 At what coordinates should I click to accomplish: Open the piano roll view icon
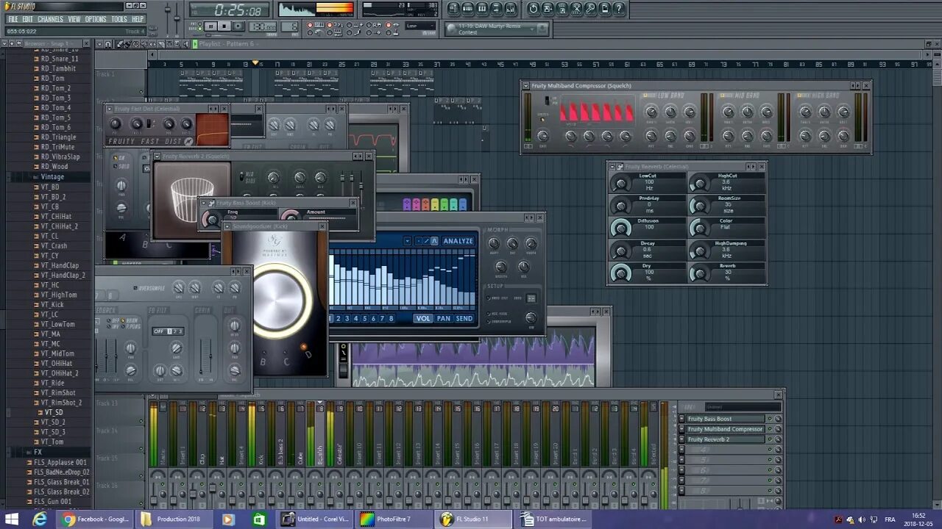(482, 9)
